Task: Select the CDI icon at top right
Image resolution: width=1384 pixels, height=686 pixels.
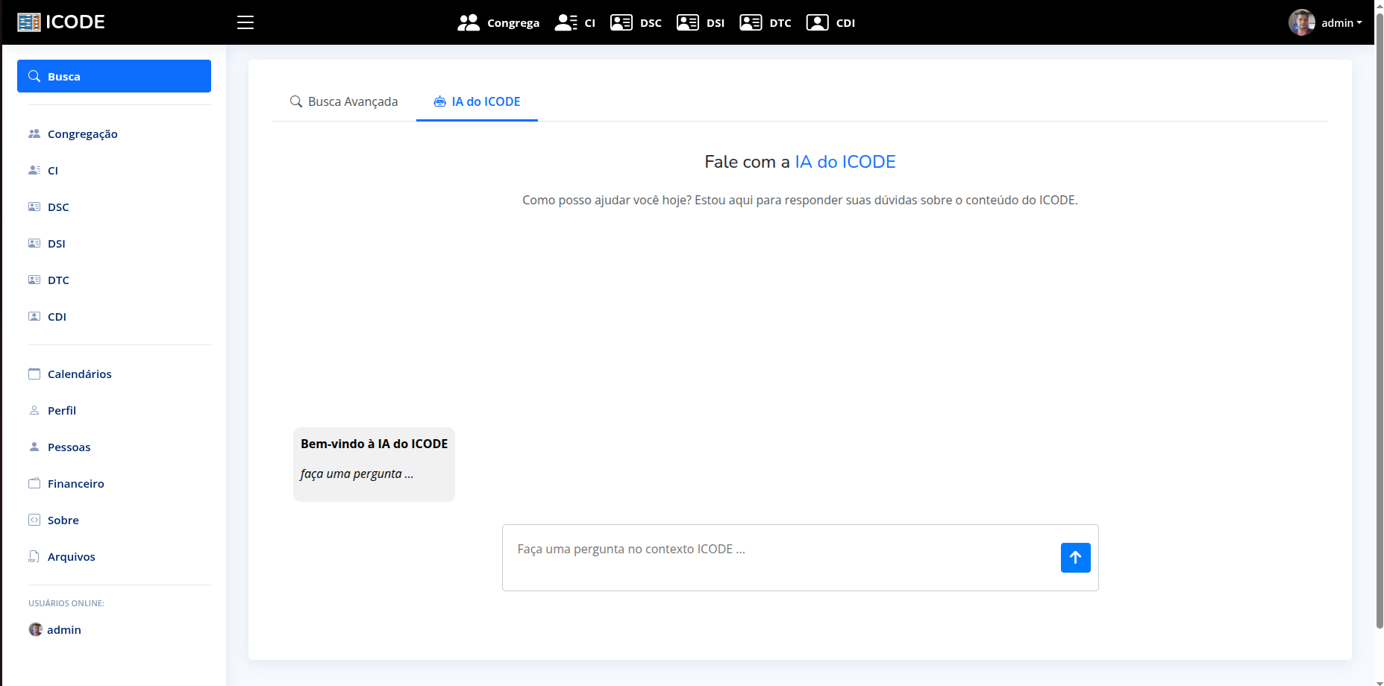Action: pyautogui.click(x=815, y=22)
